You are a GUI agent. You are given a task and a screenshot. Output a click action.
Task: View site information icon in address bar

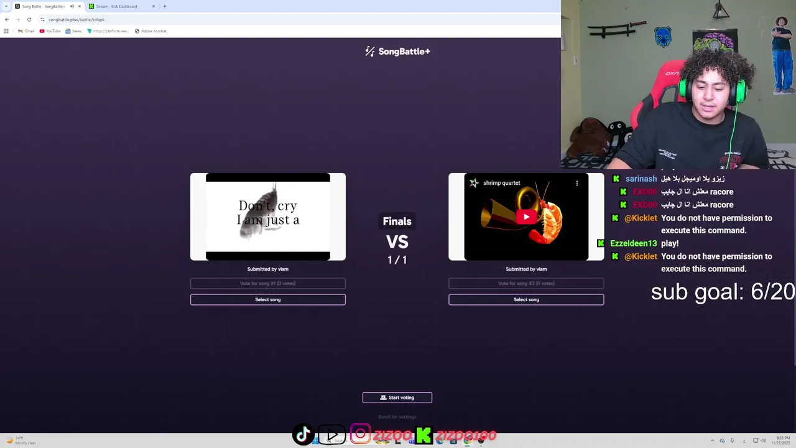(x=42, y=19)
